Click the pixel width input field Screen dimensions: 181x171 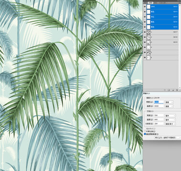159,102
